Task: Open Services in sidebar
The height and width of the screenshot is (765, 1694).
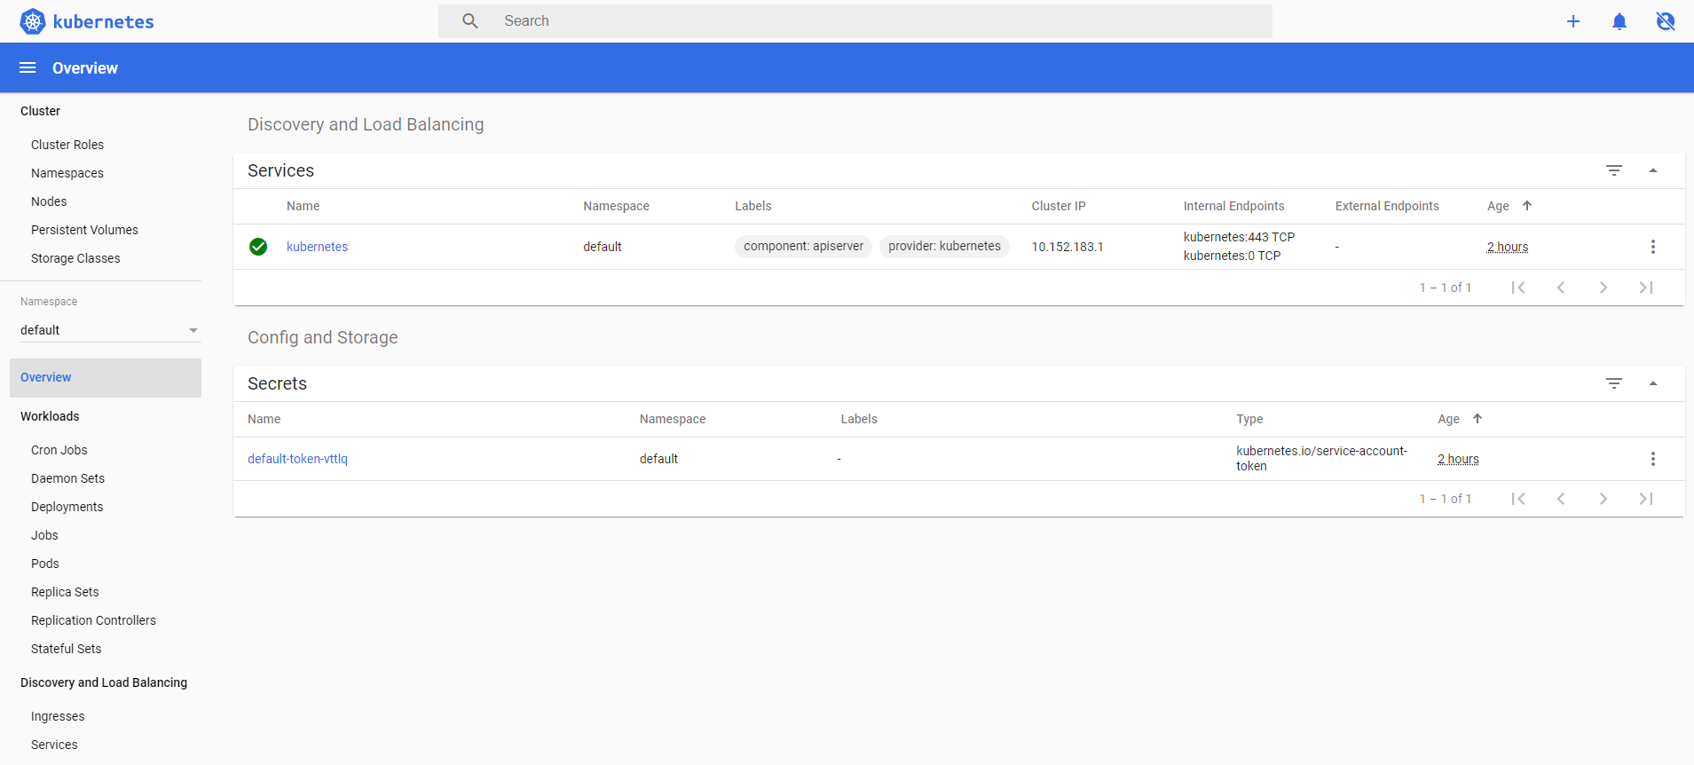Action: click(54, 745)
